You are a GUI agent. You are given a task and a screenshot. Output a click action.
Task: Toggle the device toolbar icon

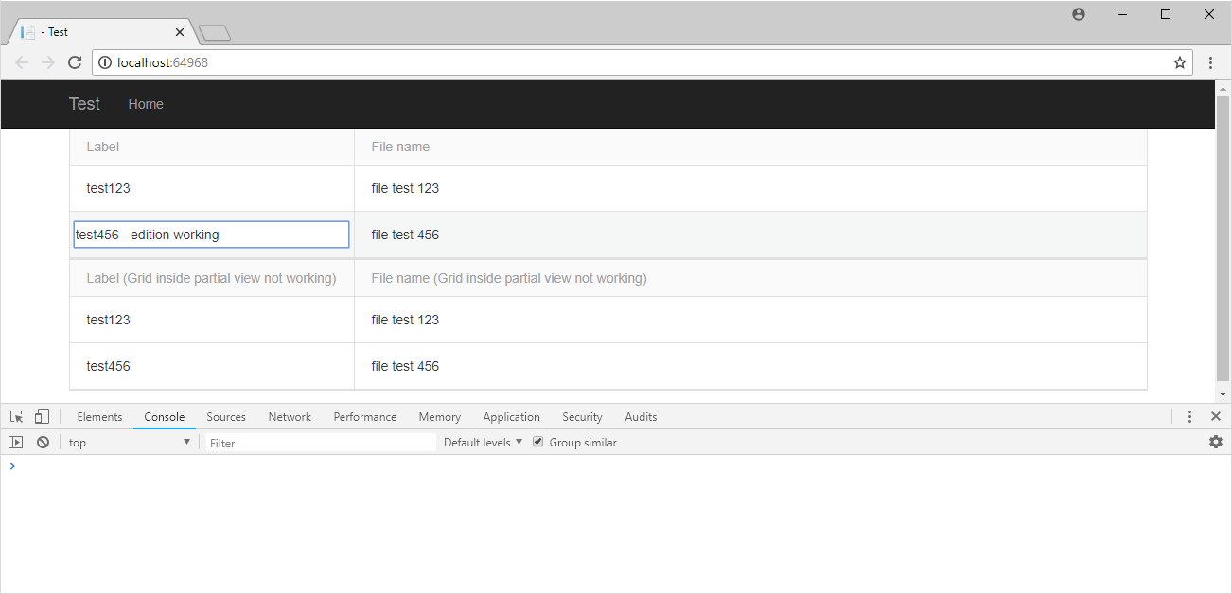tap(42, 417)
